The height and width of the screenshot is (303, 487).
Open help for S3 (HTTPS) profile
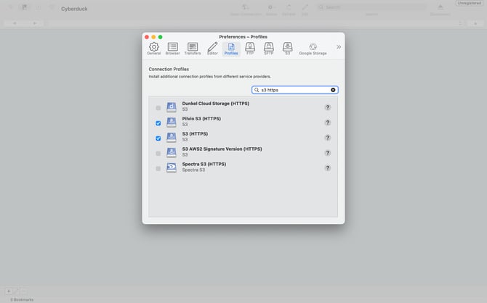pos(327,138)
